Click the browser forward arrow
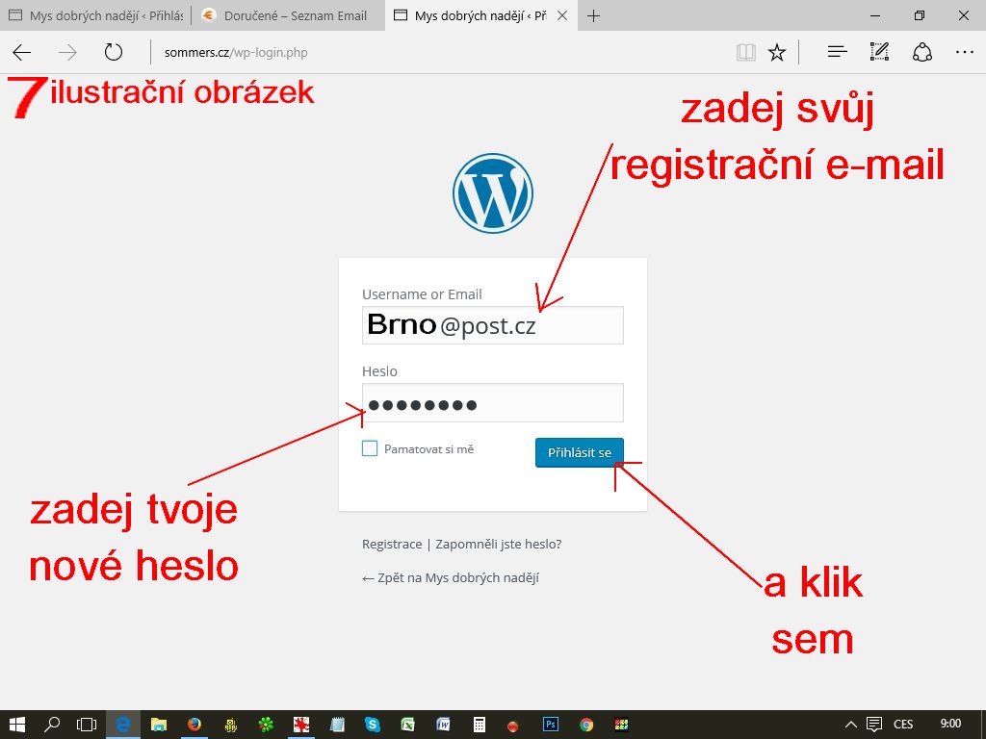The height and width of the screenshot is (739, 986). point(67,52)
